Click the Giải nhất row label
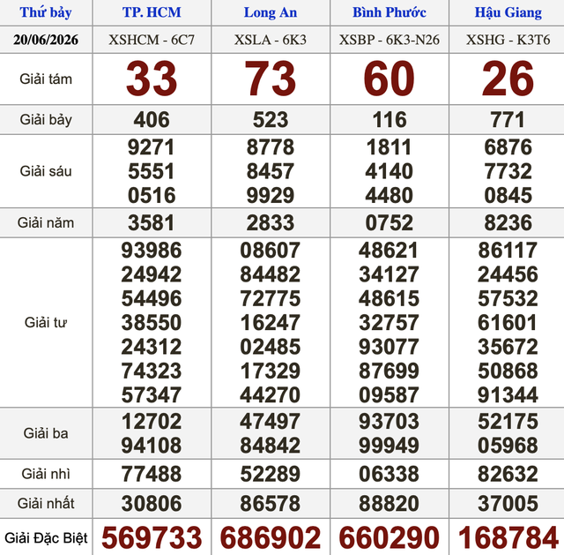The width and height of the screenshot is (564, 555). pyautogui.click(x=46, y=504)
